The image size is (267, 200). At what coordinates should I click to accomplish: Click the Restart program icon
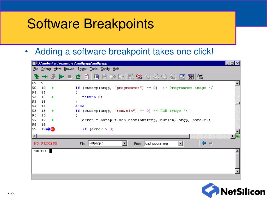pos(78,77)
